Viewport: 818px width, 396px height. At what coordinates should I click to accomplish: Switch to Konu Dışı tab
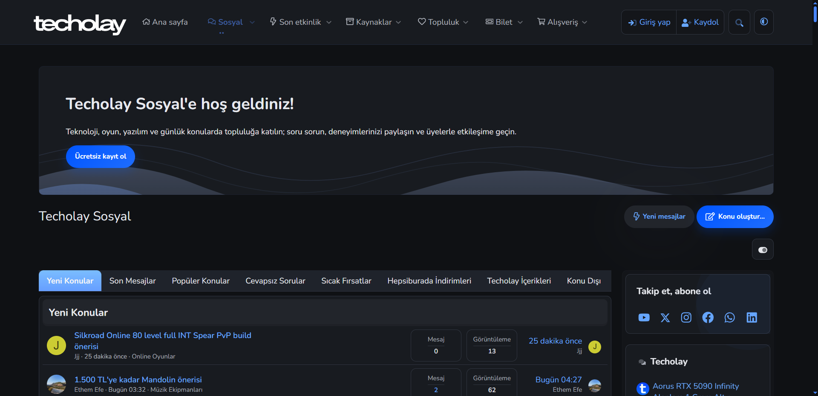coord(584,281)
